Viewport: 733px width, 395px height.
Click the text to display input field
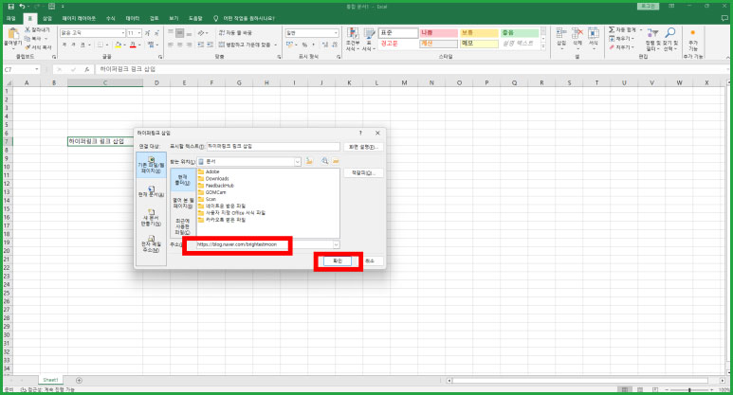click(273, 147)
